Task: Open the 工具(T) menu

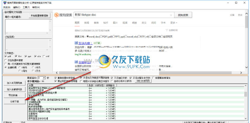Action: point(26,7)
